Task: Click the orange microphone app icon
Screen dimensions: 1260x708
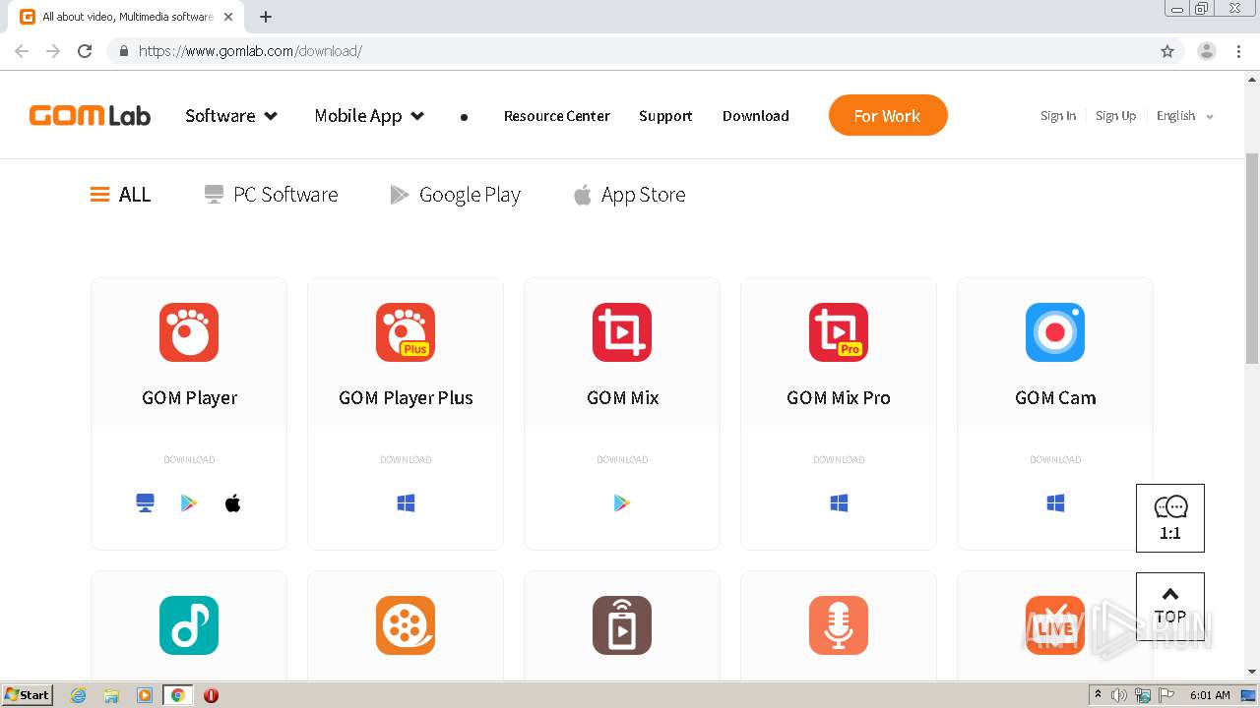Action: click(x=839, y=625)
